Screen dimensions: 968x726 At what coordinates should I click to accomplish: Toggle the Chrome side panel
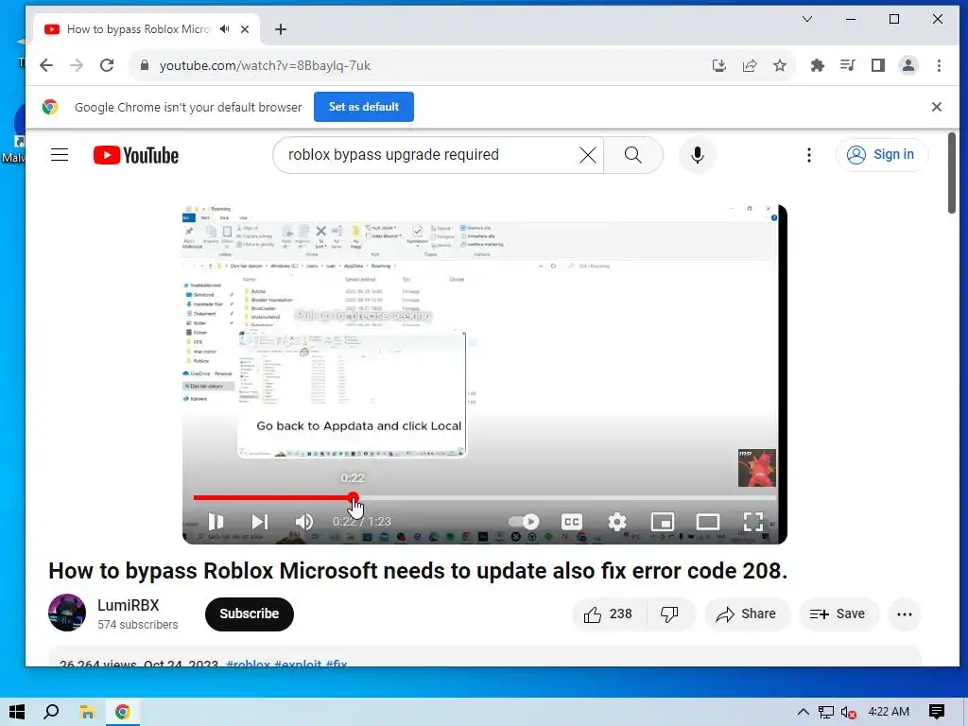pos(878,65)
